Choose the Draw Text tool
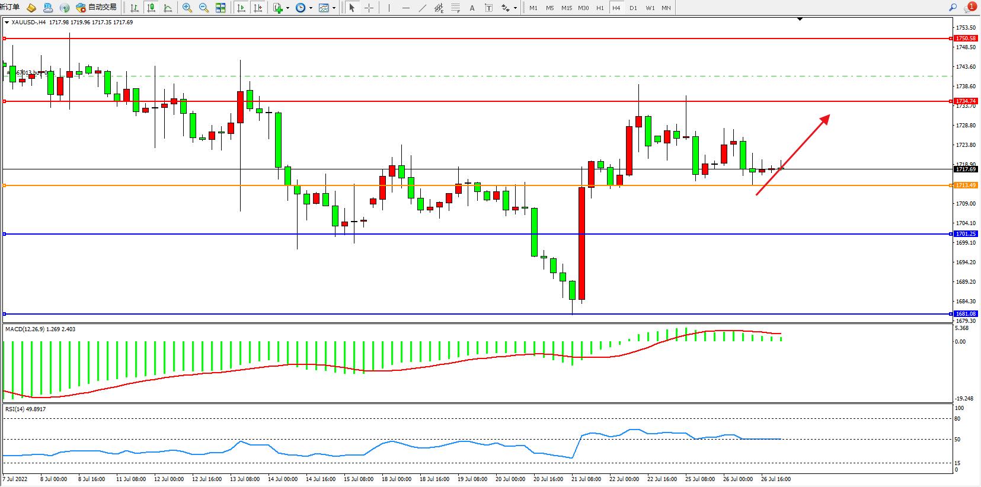 [472, 8]
